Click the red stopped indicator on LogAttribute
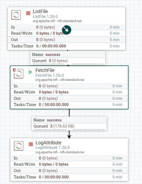Screen dimensions: 142x184 point(31,144)
